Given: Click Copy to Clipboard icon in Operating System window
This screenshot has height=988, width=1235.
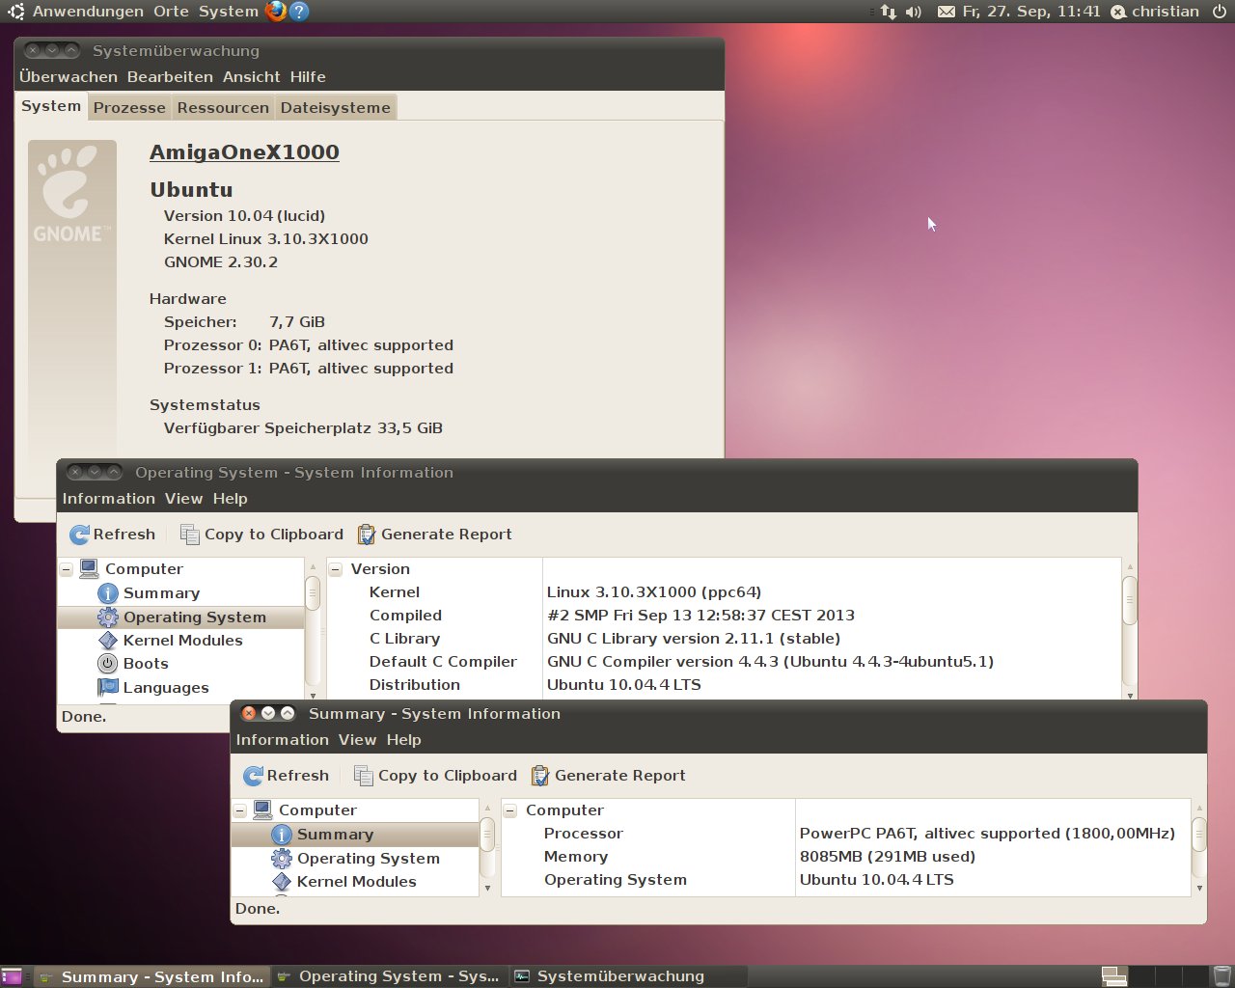Looking at the screenshot, I should point(190,535).
